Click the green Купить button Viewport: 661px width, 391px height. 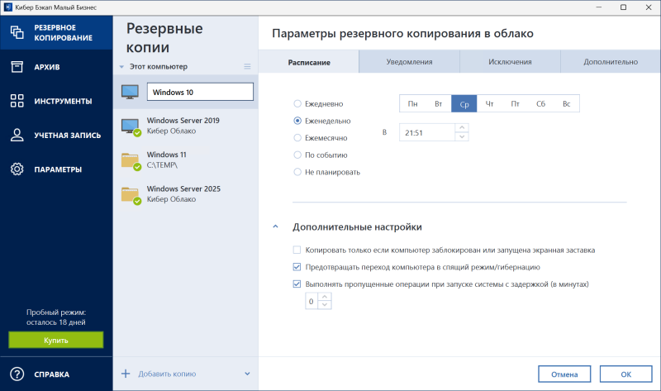56,340
